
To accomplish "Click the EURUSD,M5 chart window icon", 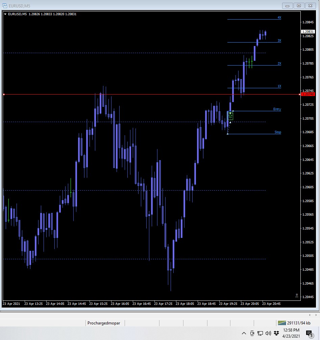I will coord(4,6).
